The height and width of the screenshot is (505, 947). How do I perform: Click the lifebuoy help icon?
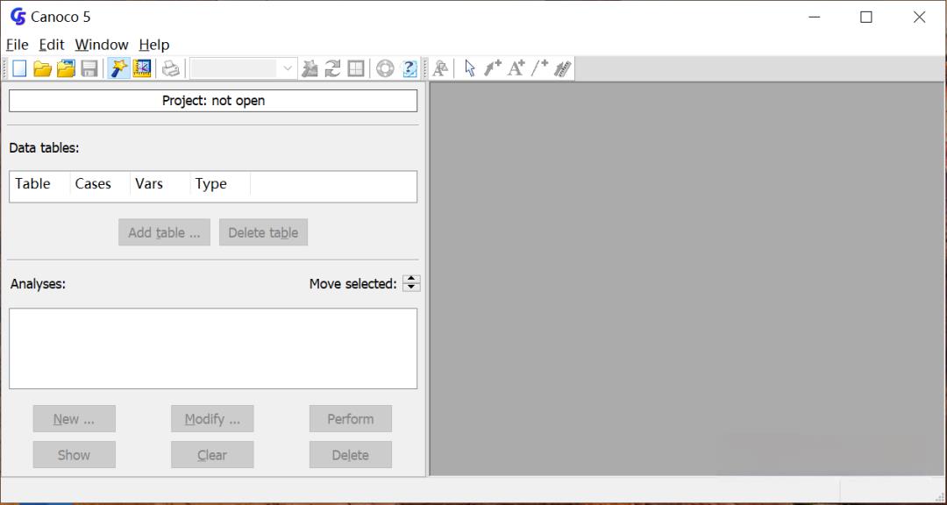coord(385,68)
